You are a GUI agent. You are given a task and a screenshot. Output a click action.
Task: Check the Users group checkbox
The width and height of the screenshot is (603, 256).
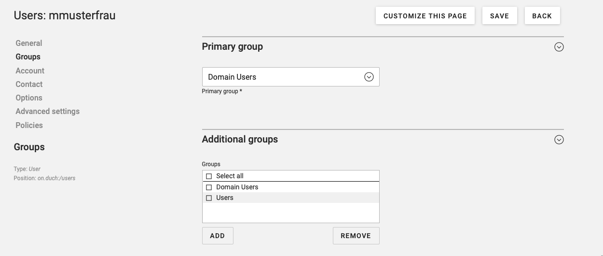[209, 198]
